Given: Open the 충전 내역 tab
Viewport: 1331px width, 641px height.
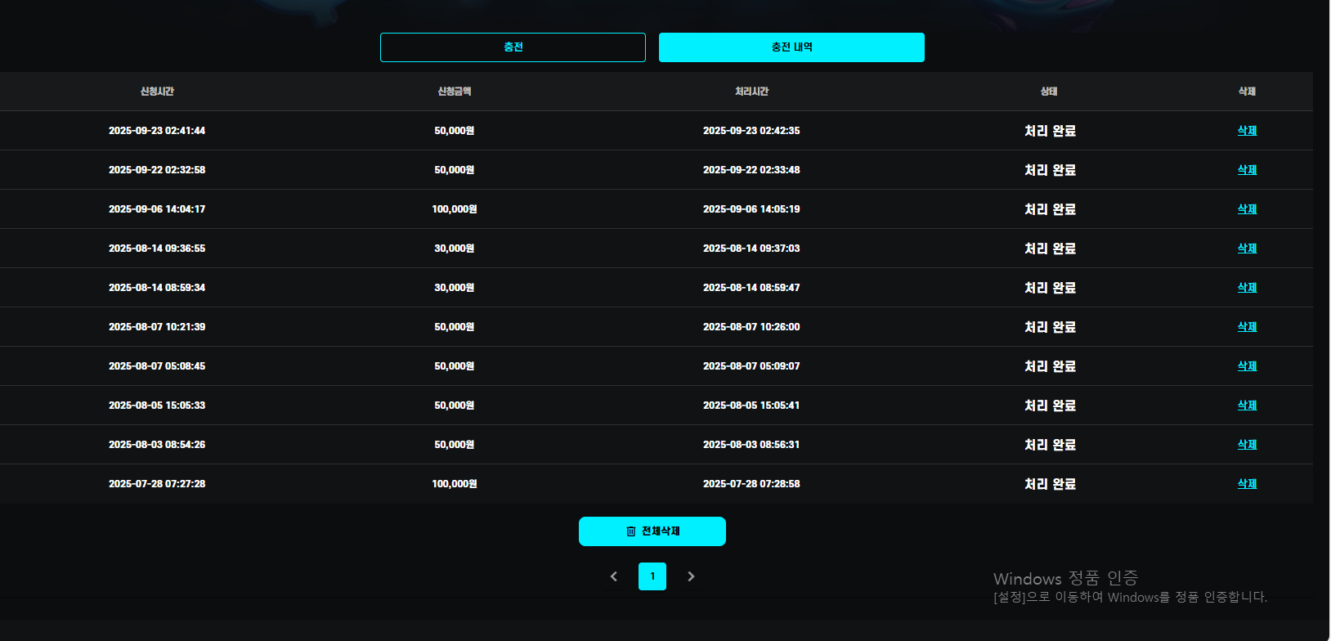Looking at the screenshot, I should pos(791,47).
